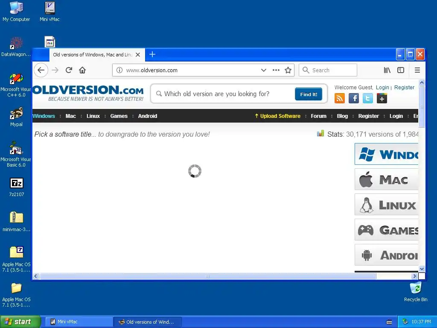
Task: Open the page actions three-dot menu
Action: [276, 70]
